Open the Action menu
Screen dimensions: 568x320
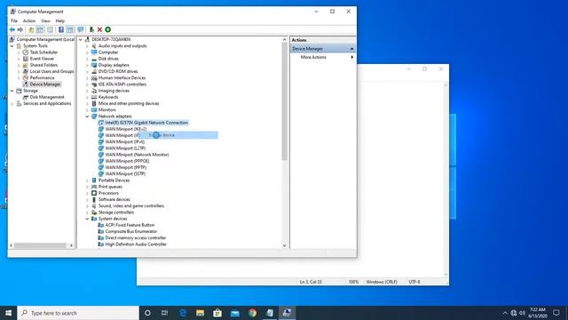pyautogui.click(x=29, y=21)
